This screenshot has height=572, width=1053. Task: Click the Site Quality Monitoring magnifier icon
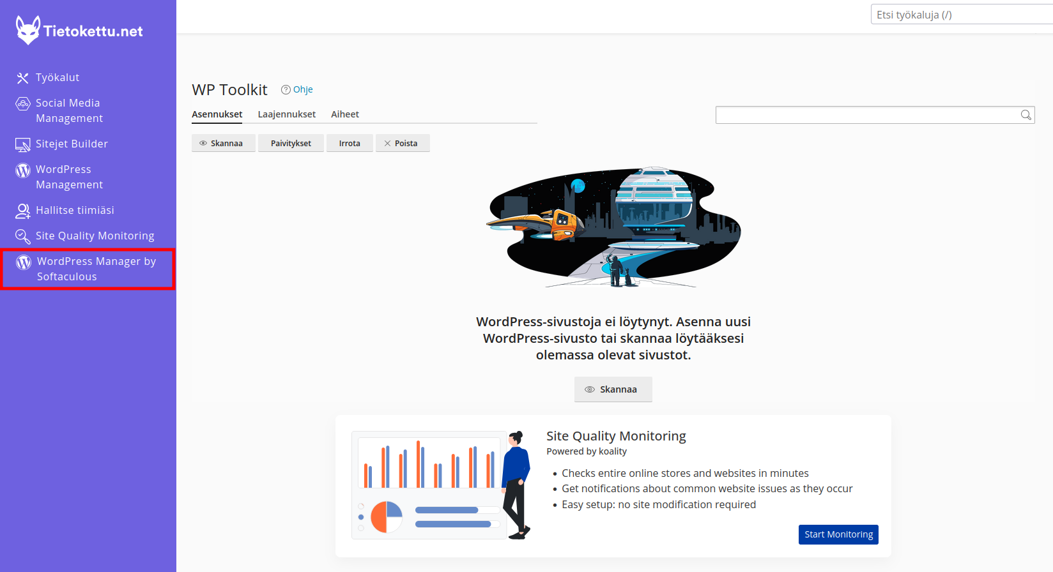click(x=23, y=237)
